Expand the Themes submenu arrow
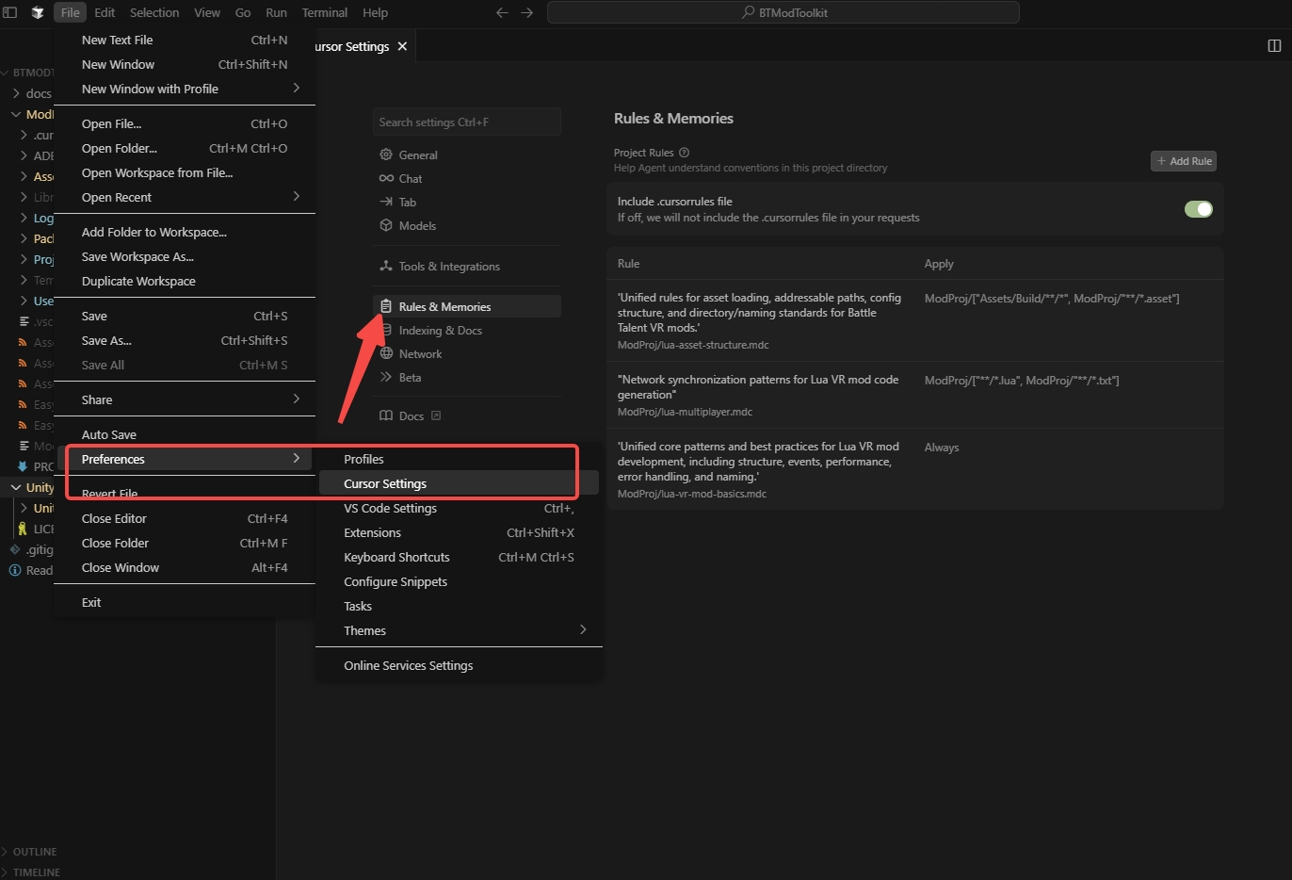Image resolution: width=1292 pixels, height=880 pixels. pos(583,629)
